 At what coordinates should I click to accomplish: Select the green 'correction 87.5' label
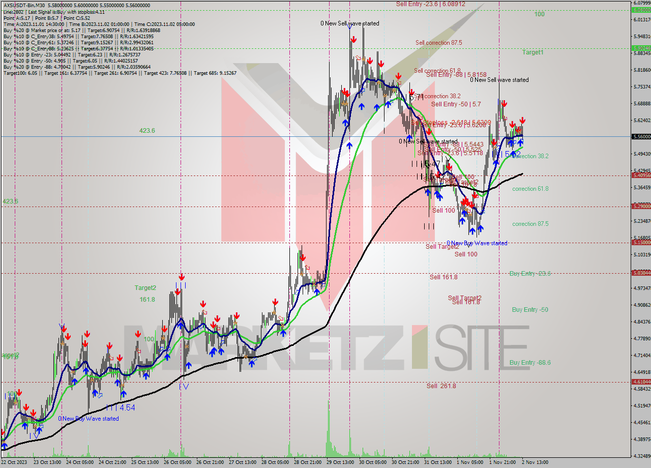coord(530,224)
